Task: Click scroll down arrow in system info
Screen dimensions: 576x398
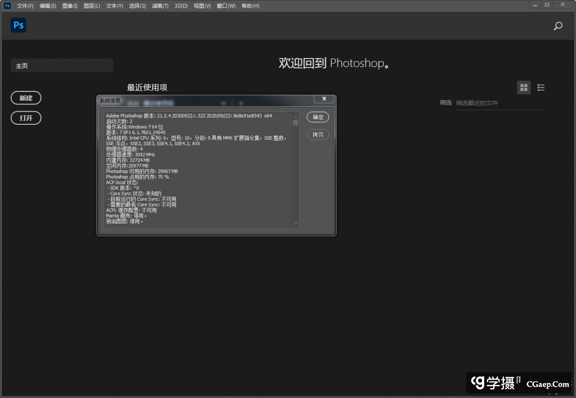Action: click(296, 223)
